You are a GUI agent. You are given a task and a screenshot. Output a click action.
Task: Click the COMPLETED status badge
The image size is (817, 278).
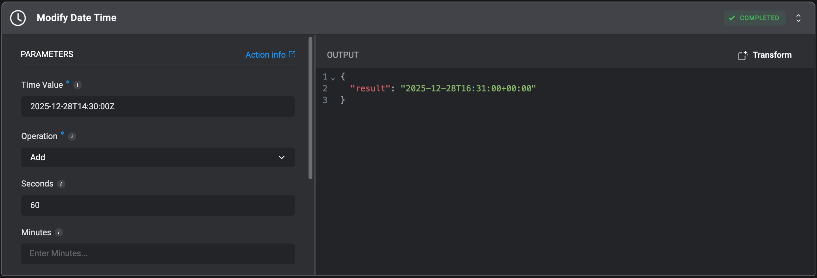click(x=755, y=18)
